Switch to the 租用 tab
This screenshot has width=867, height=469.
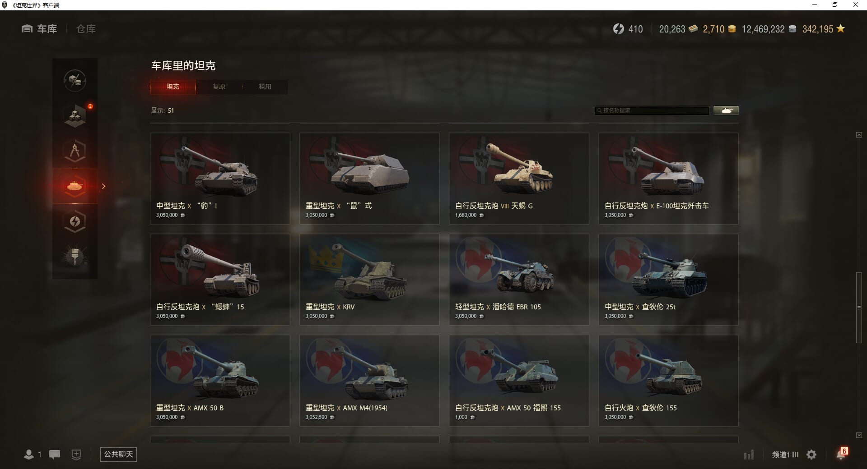tap(265, 87)
